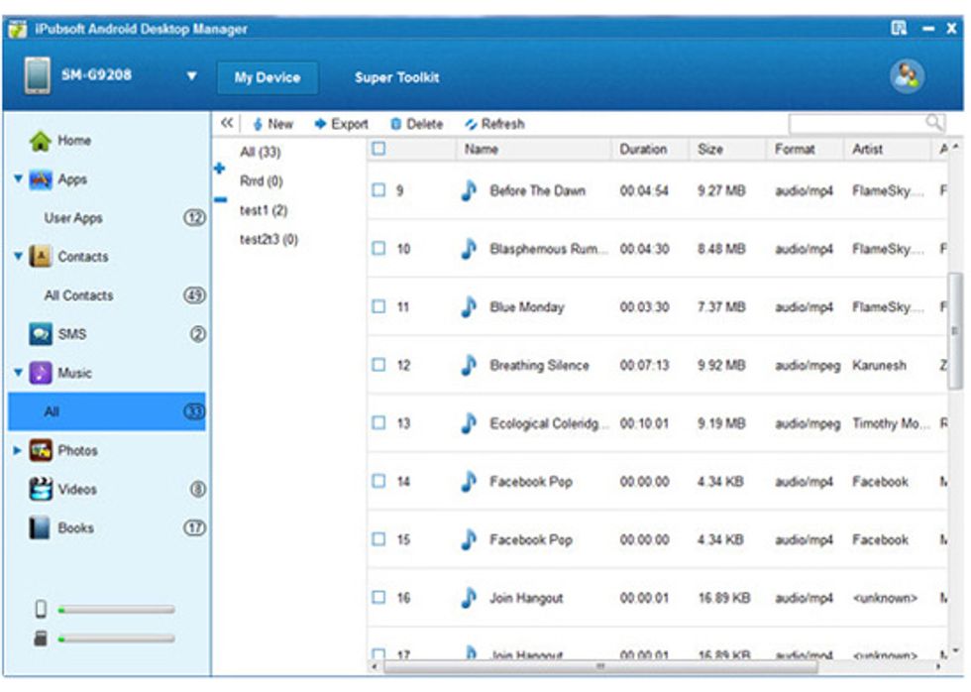Select the My Device tab
Viewport: 971px width, 692px height.
coord(267,77)
